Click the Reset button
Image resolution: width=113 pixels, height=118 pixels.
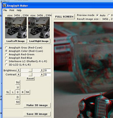(x=30, y=79)
